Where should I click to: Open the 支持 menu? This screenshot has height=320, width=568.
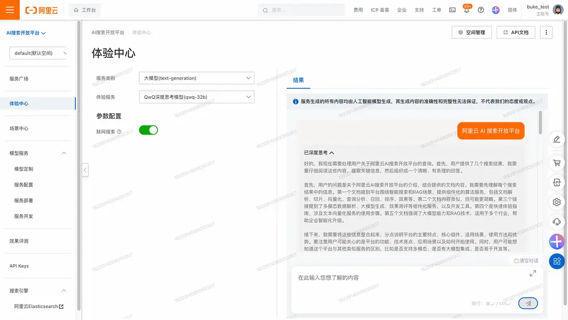[419, 10]
